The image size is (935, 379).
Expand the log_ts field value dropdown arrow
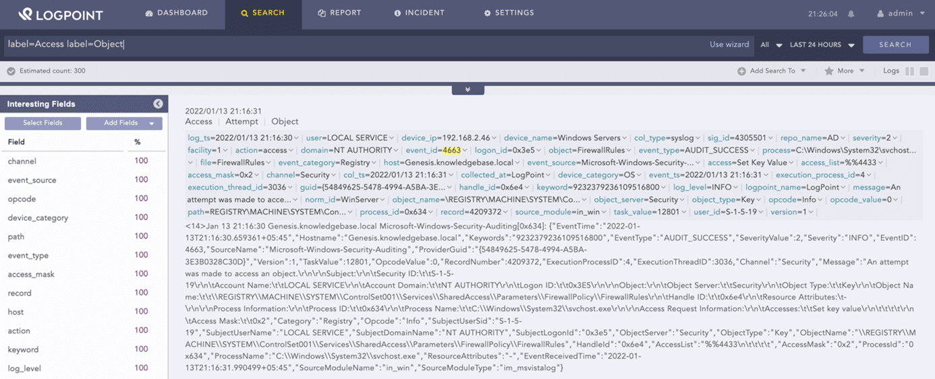pyautogui.click(x=296, y=138)
